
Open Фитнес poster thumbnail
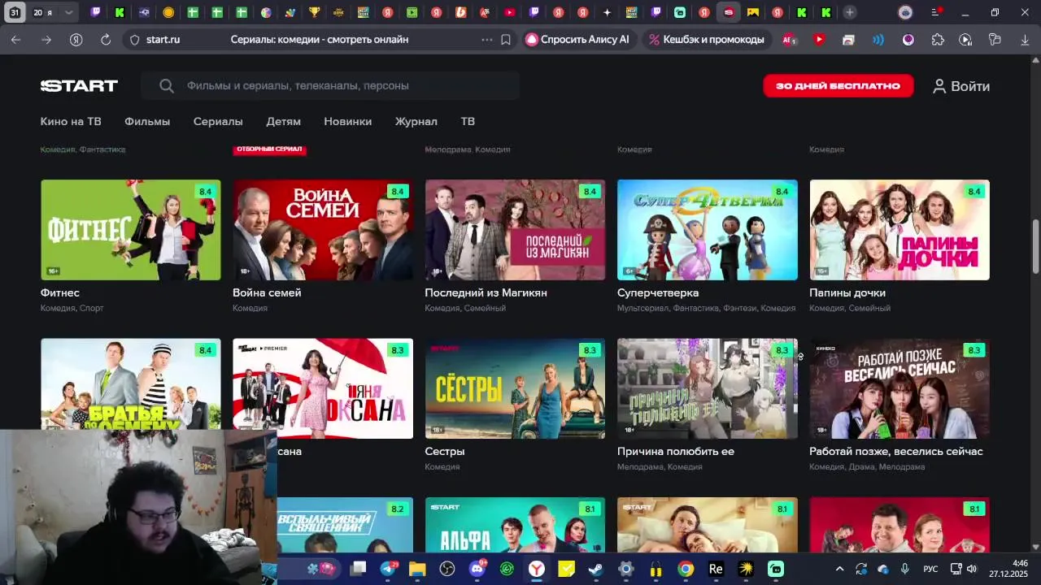click(131, 230)
